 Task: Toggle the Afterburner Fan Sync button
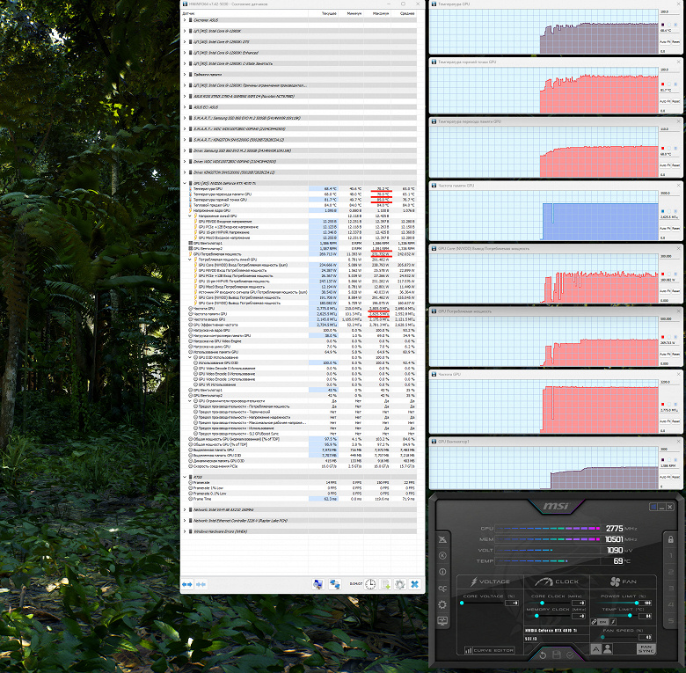click(646, 649)
